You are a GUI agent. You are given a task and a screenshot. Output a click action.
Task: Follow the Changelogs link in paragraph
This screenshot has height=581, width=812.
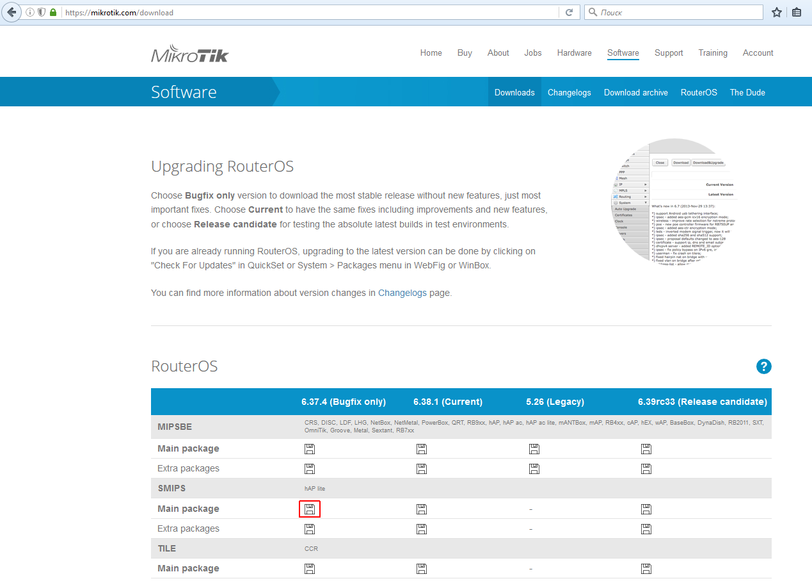pyautogui.click(x=402, y=293)
